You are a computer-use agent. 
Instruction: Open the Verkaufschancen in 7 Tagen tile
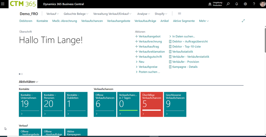click(x=128, y=104)
